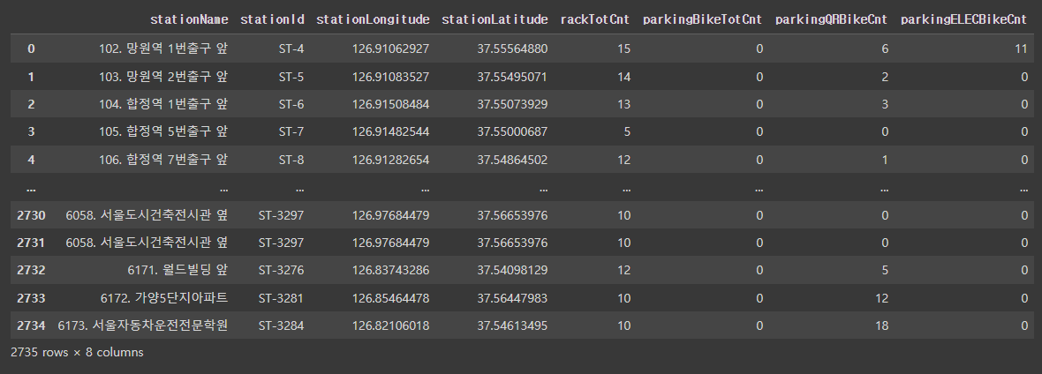This screenshot has width=1042, height=374.
Task: Select latitude value 37.55000687
Action: click(512, 131)
